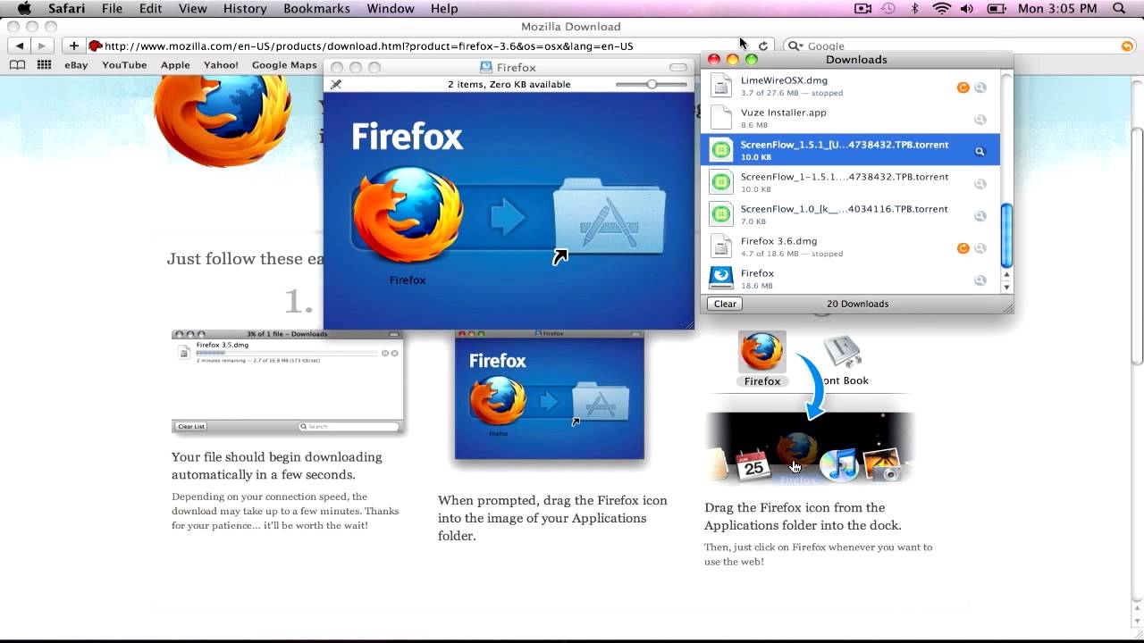Click the ScreenFlow_1-1.5.1 torrent file icon
1144x643 pixels.
pos(721,182)
